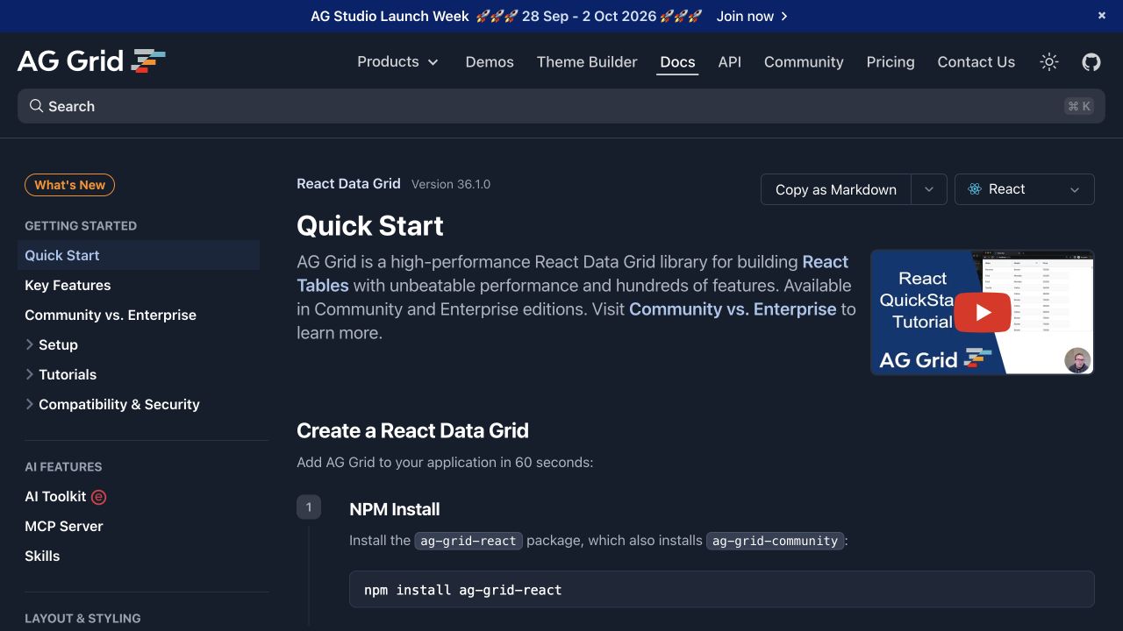Open the Copy as Markdown options chevron
This screenshot has width=1123, height=631.
pyautogui.click(x=929, y=189)
